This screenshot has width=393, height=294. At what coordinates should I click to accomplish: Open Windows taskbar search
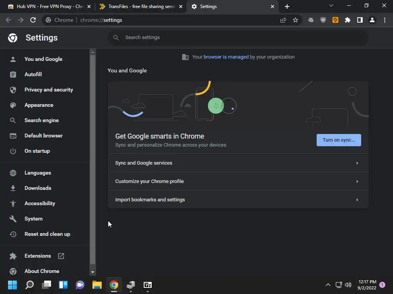(x=30, y=285)
